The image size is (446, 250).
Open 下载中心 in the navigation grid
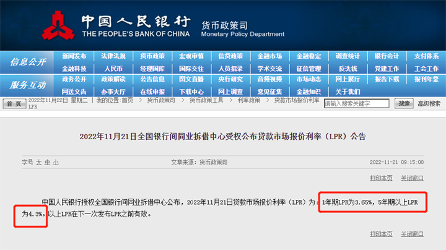coord(191,91)
